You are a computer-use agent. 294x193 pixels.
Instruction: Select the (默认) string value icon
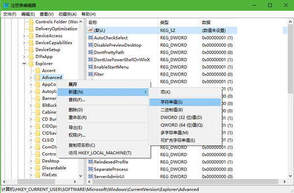pos(91,30)
